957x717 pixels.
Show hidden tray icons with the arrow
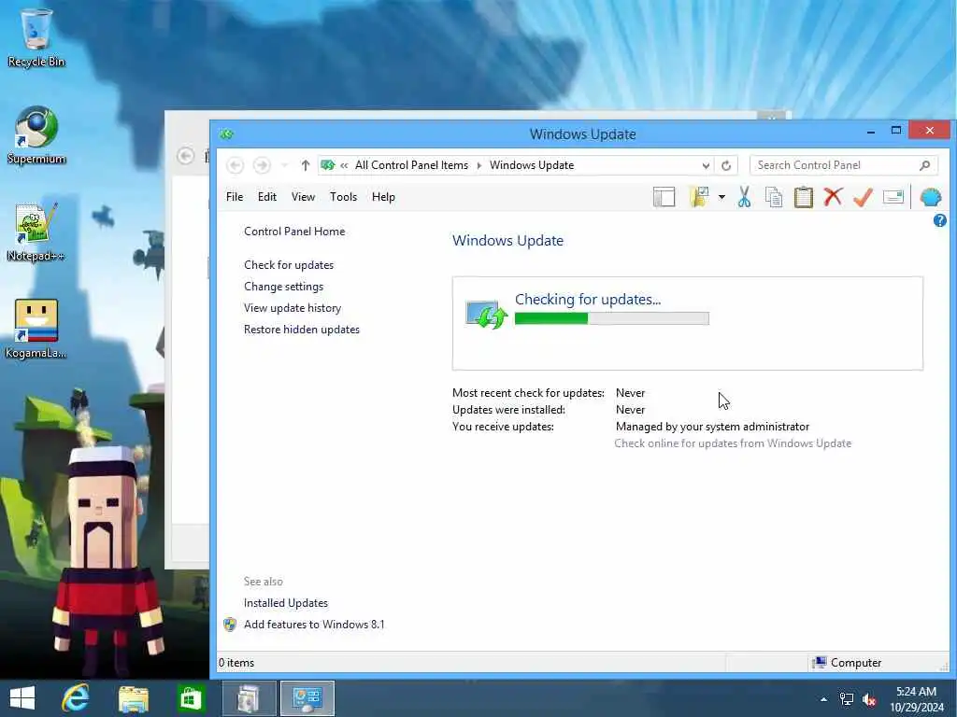coord(824,699)
